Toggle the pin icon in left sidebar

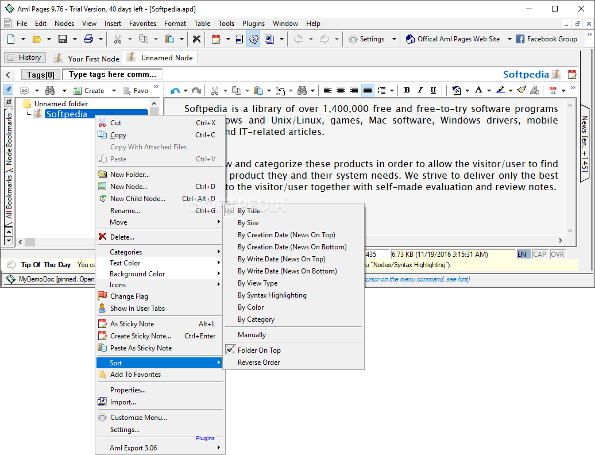click(8, 90)
